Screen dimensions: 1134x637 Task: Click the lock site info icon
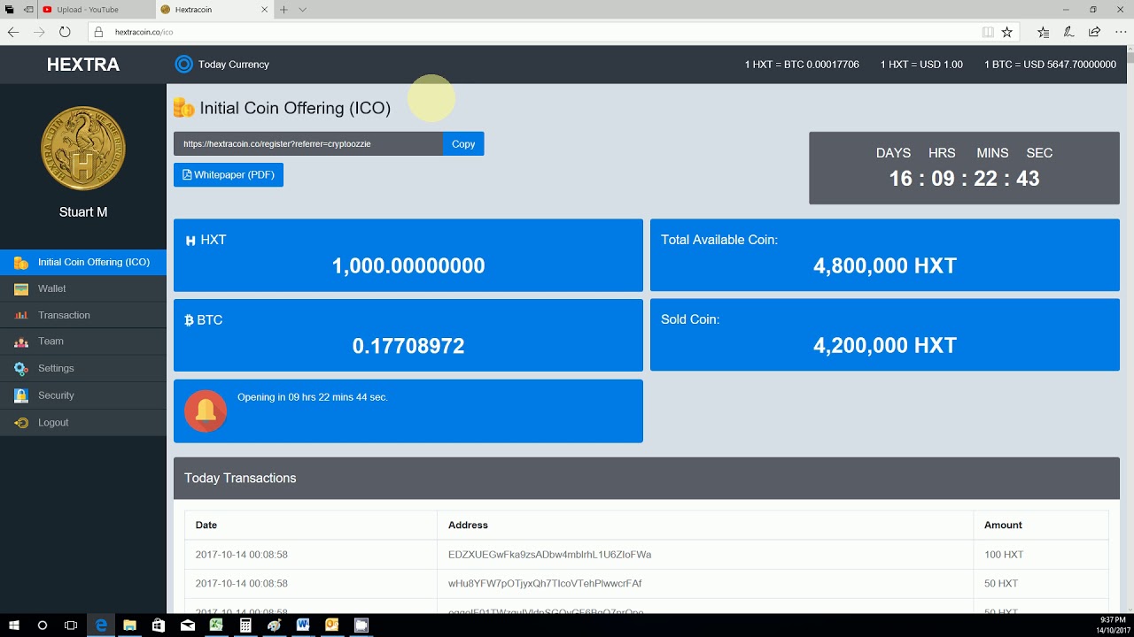(98, 32)
